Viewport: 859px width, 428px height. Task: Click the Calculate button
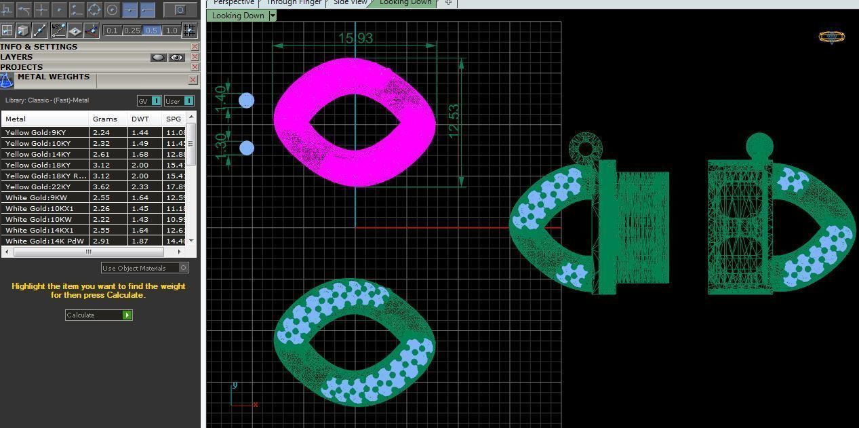99,315
